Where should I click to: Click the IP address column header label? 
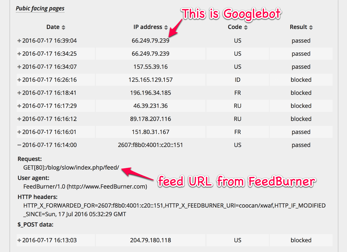tap(148, 27)
